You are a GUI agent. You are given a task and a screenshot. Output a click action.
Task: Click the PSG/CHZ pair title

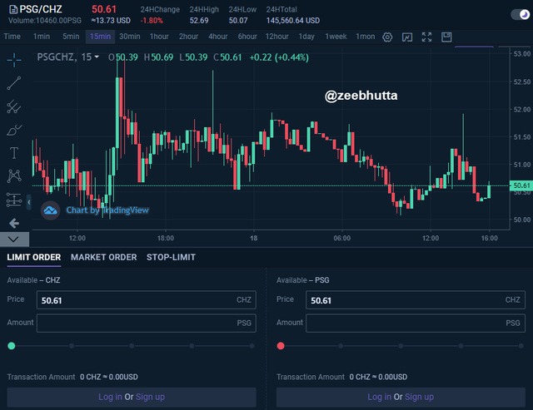tap(41, 9)
